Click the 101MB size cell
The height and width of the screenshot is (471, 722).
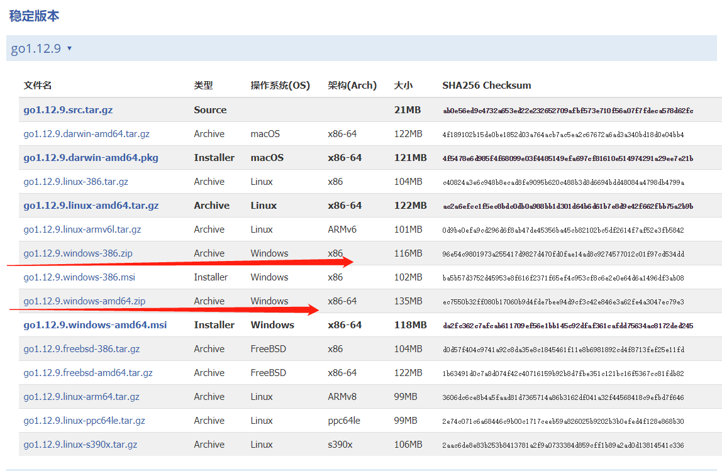tap(408, 230)
